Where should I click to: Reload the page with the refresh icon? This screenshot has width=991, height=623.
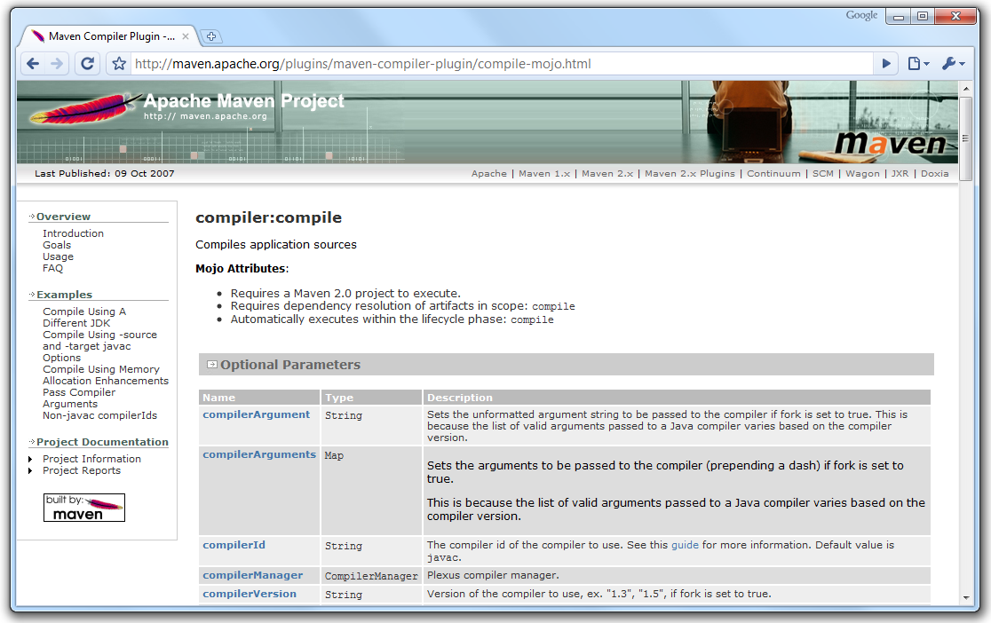point(87,64)
